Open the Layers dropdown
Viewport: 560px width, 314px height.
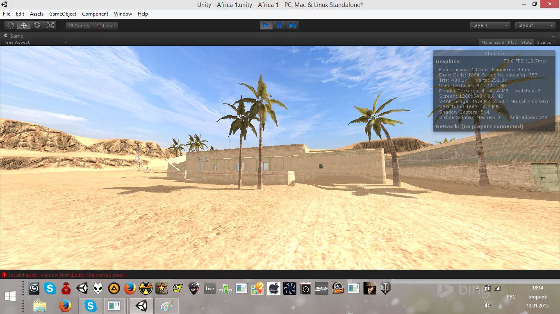pyautogui.click(x=490, y=25)
